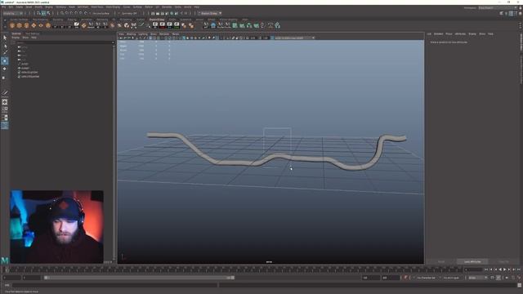The height and width of the screenshot is (294, 523).
Task: Switch to the Rotate tool in toolbox
Action: coord(5,69)
